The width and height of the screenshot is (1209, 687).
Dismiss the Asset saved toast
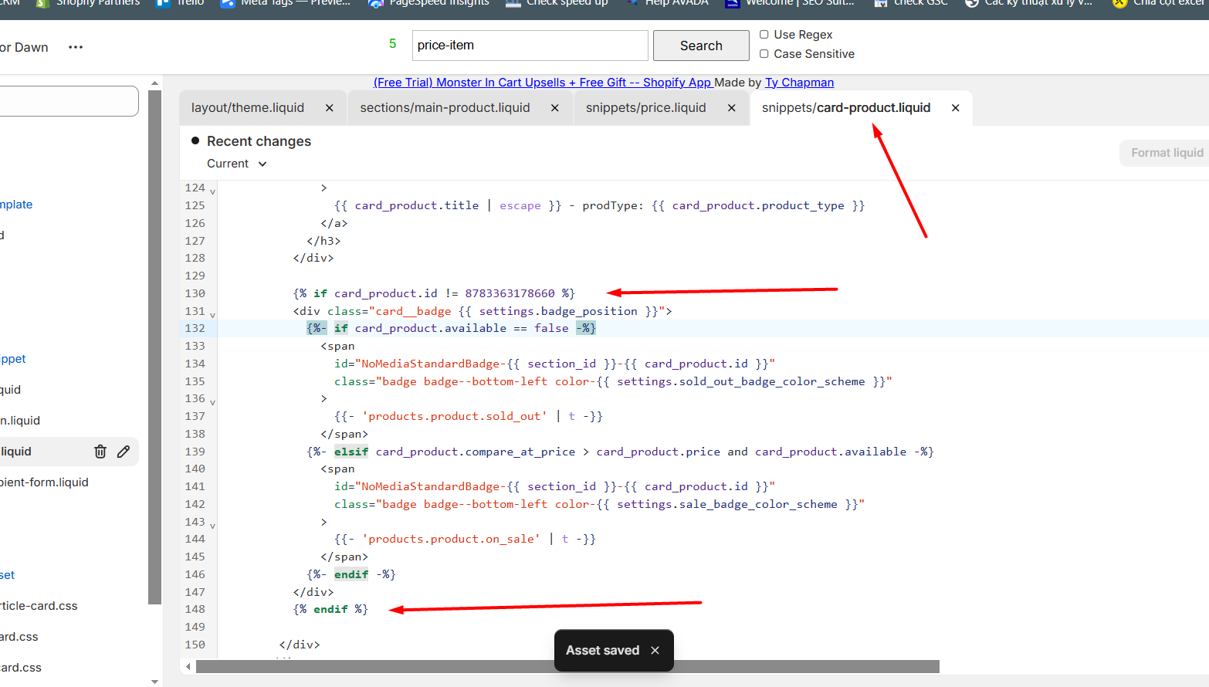pyautogui.click(x=655, y=651)
